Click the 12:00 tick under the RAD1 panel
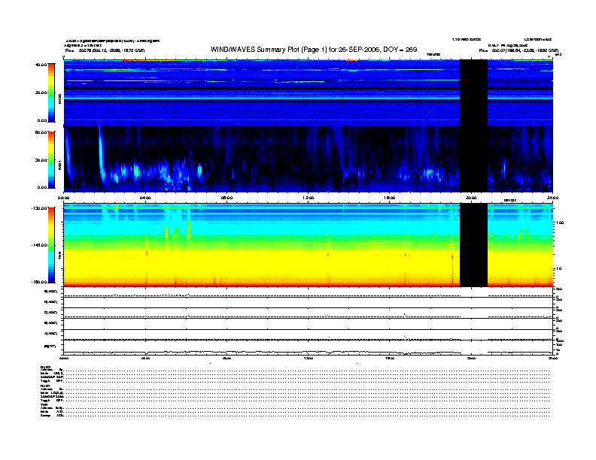Image resolution: width=596 pixels, height=460 pixels. click(x=309, y=198)
